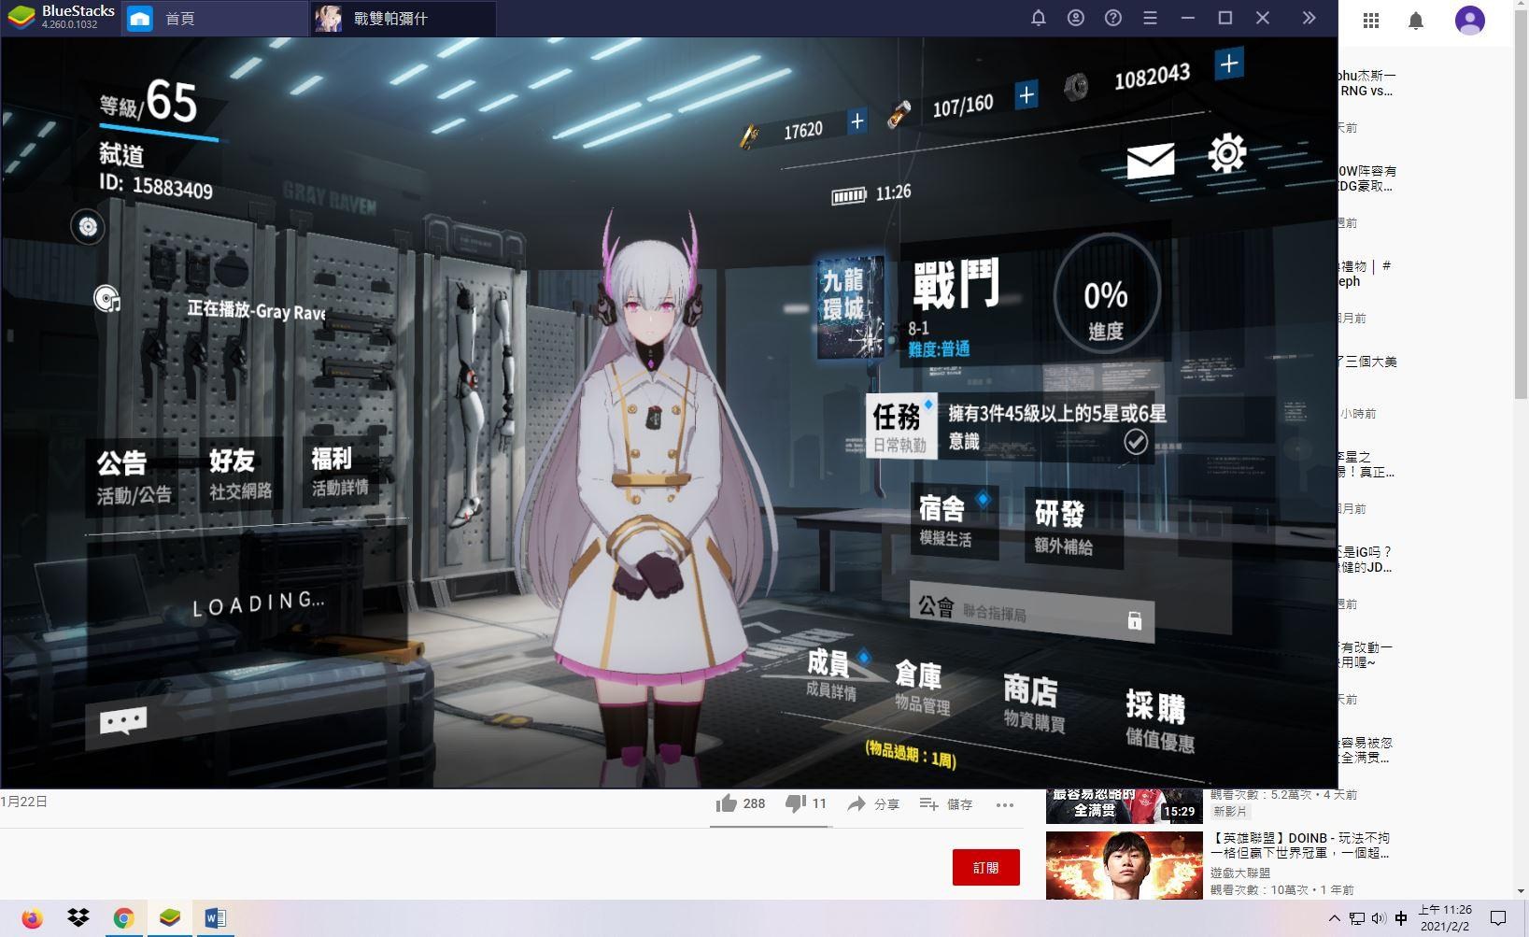This screenshot has width=1529, height=937.
Task: Open the 戰鬥 battle menu
Action: click(955, 285)
